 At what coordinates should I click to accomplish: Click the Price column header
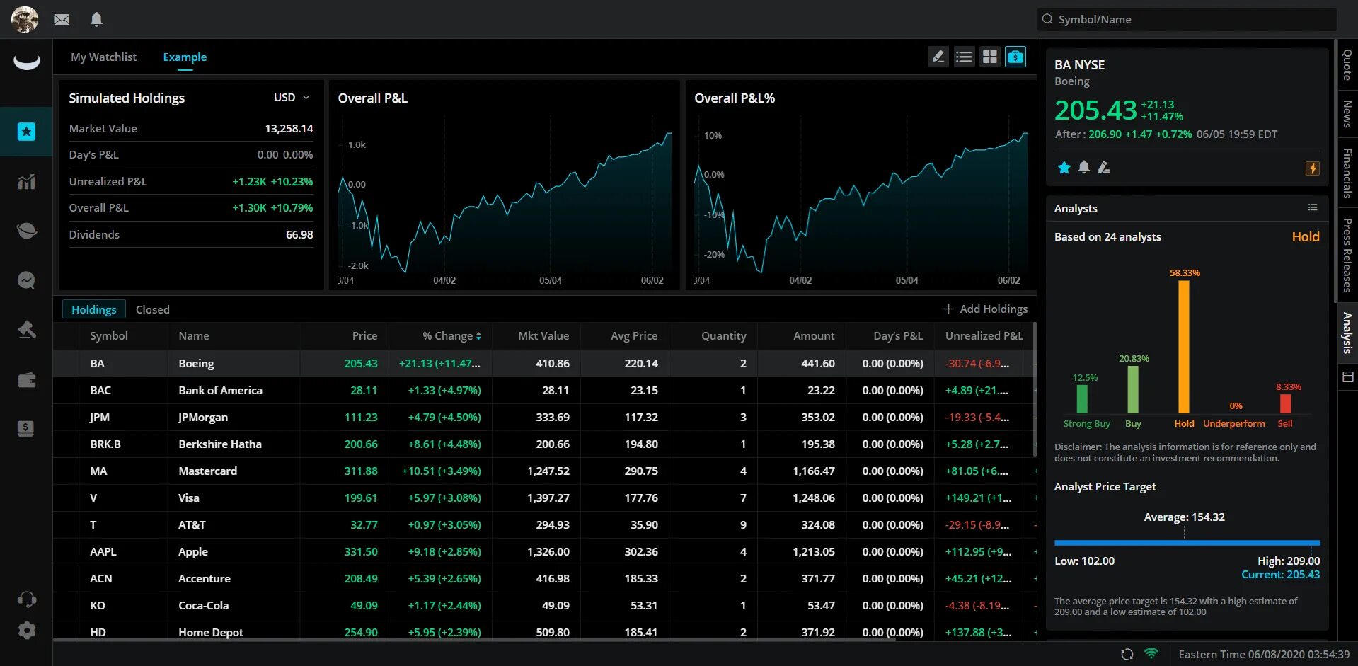364,336
